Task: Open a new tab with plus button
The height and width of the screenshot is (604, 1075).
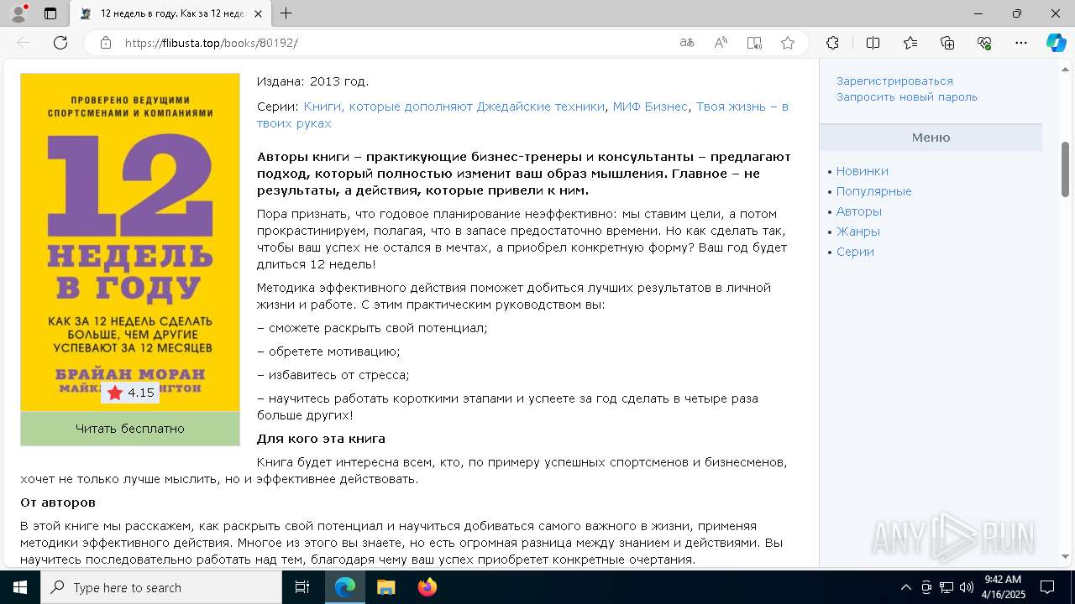Action: pos(286,13)
